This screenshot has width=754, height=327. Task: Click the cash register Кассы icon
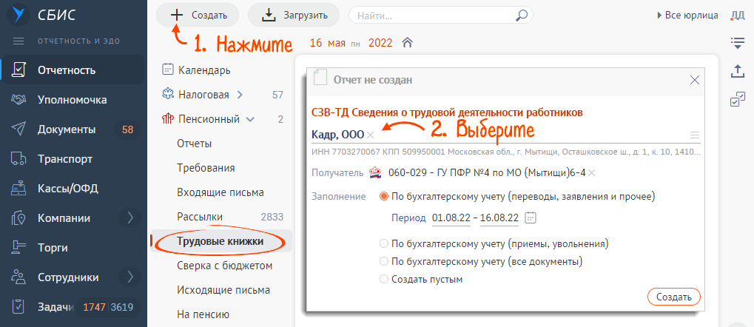click(18, 189)
